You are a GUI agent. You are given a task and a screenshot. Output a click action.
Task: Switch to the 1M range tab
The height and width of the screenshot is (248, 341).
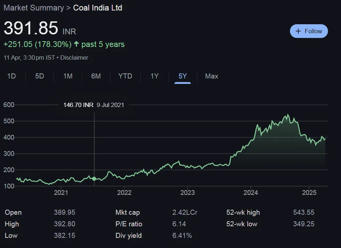tap(68, 76)
